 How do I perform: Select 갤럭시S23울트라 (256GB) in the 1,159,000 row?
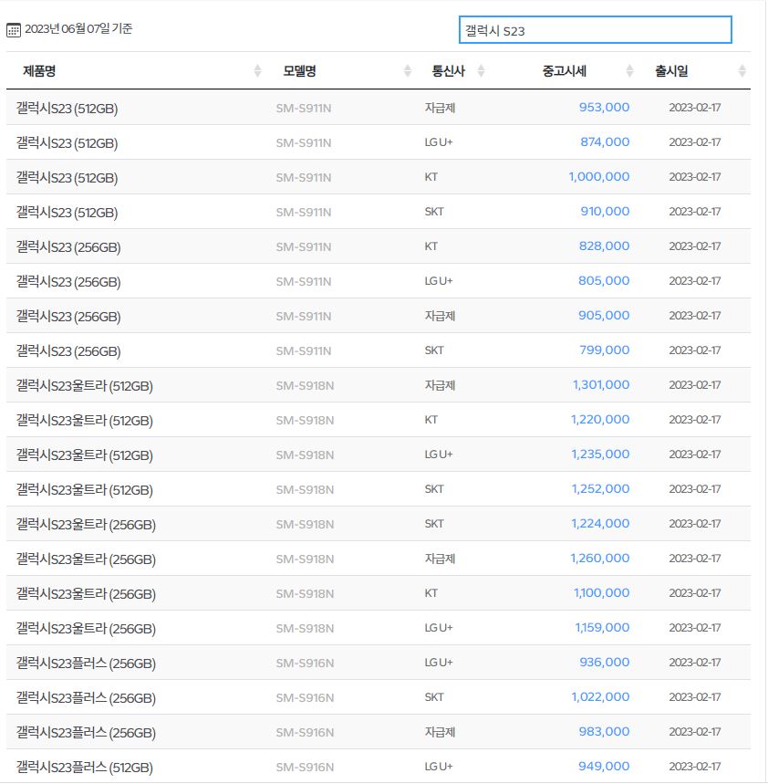point(86,629)
